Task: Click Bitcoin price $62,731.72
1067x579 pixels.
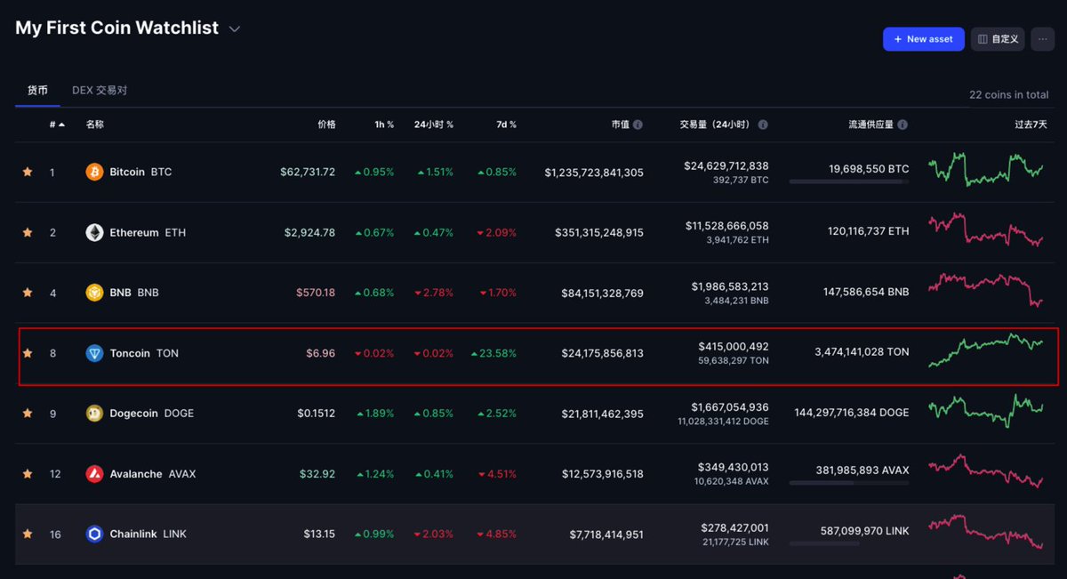Action: pos(308,172)
